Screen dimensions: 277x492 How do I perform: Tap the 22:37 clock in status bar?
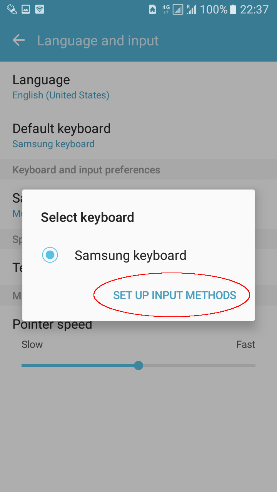point(254,9)
